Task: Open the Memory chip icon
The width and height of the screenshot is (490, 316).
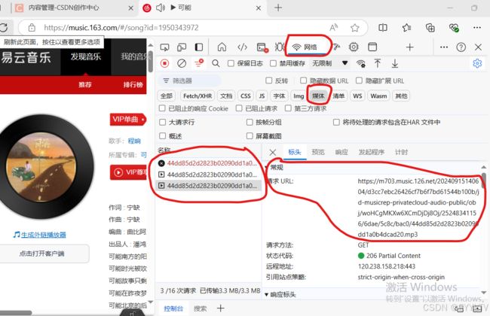Action: [x=354, y=47]
